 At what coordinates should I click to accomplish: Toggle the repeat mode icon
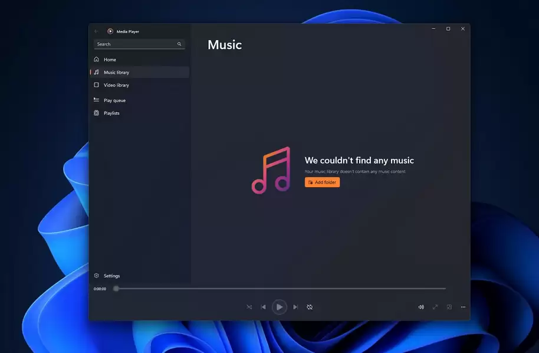[x=310, y=307]
